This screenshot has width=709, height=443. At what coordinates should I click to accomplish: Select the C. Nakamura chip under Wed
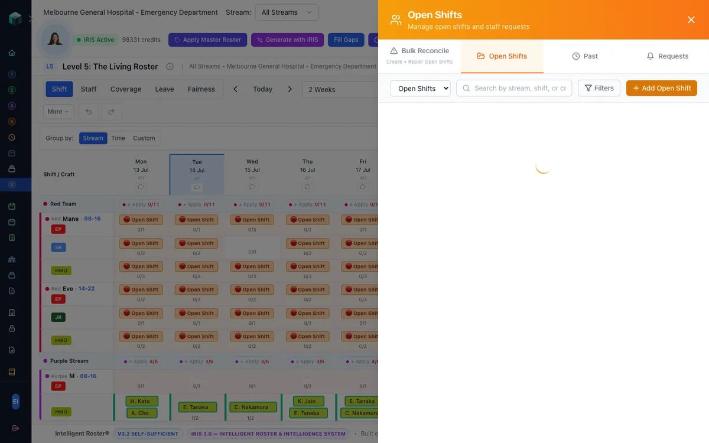pos(252,407)
